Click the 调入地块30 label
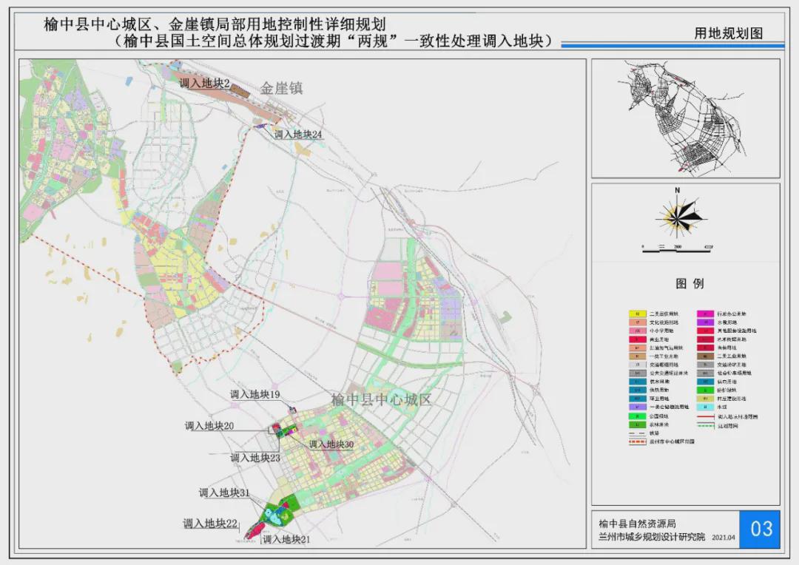Viewport: 799px width, 565px height. (331, 444)
